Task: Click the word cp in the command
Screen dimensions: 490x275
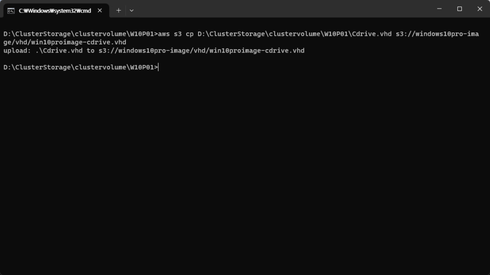Action: point(189,34)
